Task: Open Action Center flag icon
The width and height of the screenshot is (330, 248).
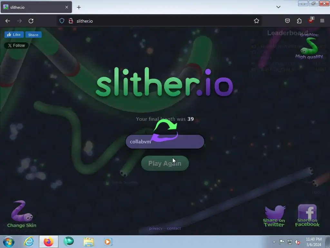Action: (282, 242)
